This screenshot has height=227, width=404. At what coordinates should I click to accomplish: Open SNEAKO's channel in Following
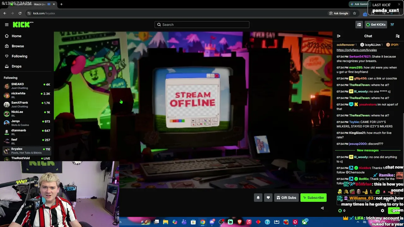pos(27,86)
